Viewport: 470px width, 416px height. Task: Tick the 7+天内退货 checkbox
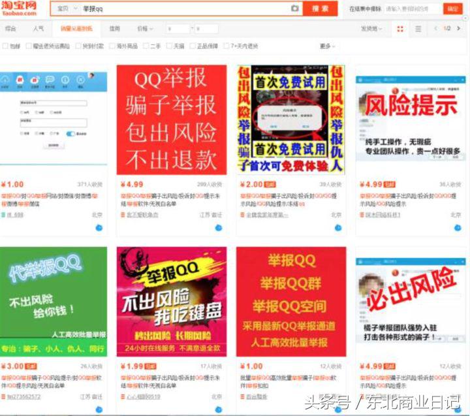point(227,46)
